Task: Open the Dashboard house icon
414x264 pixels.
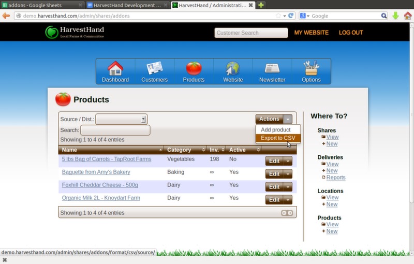Action: [x=115, y=69]
